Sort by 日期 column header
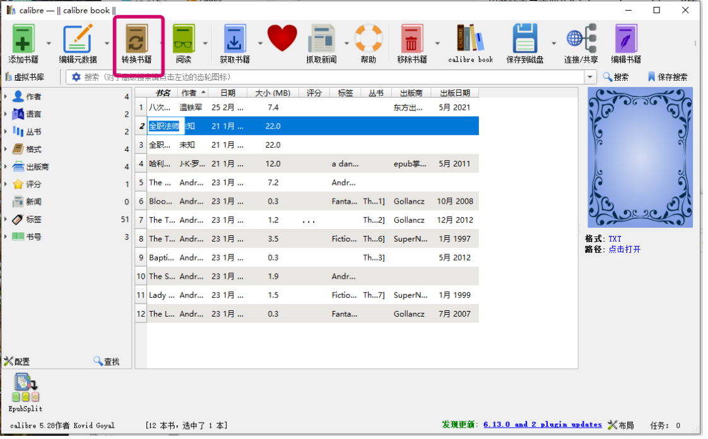 pyautogui.click(x=228, y=93)
